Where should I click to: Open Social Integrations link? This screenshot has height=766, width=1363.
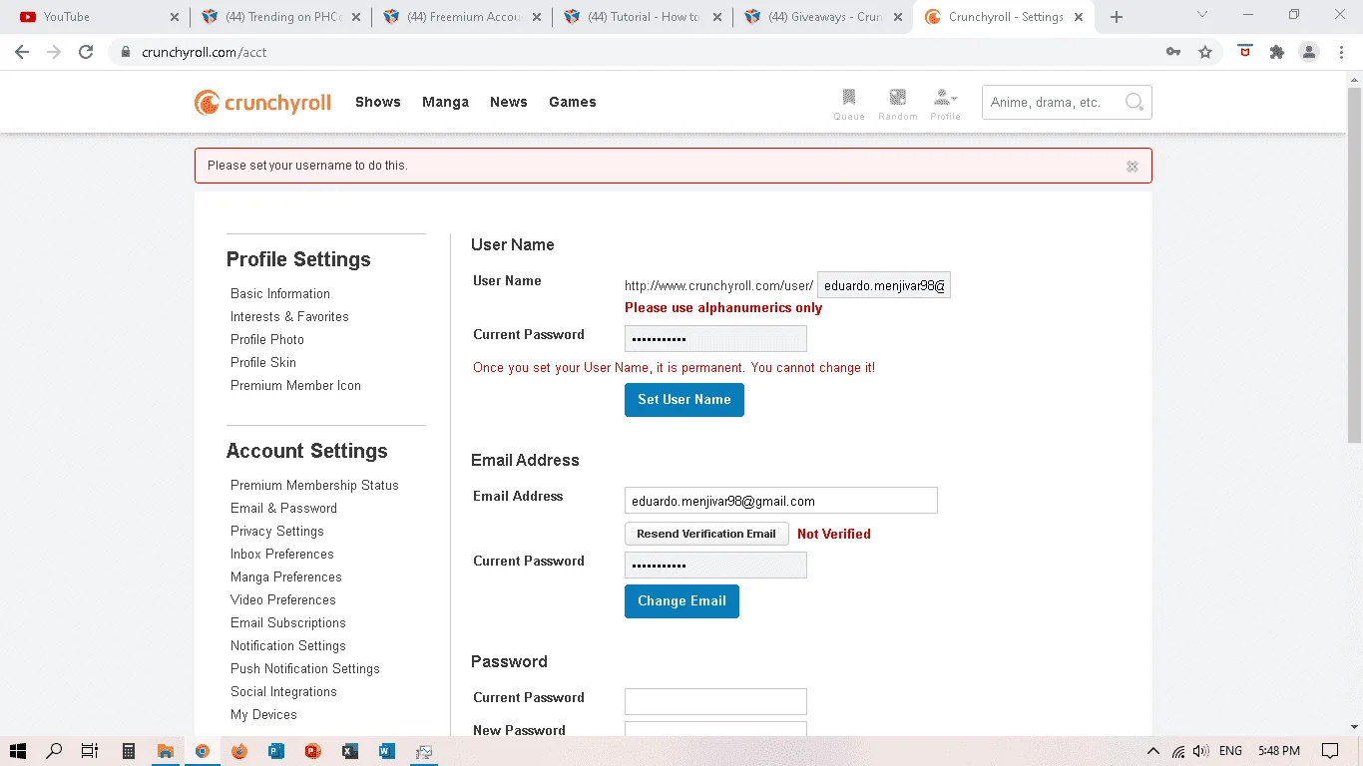click(283, 691)
